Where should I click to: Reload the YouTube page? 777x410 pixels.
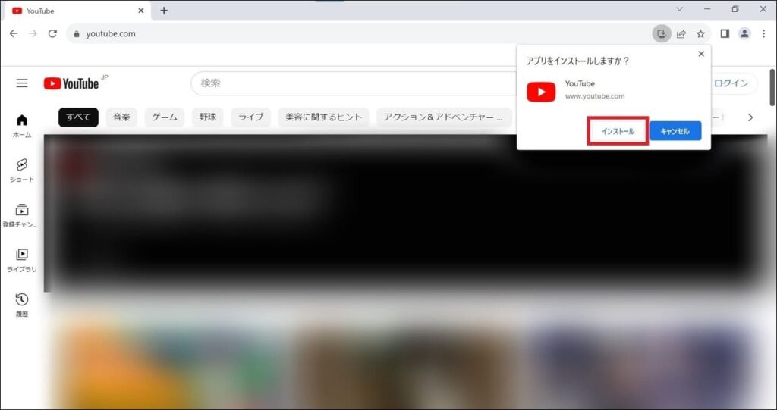click(x=52, y=33)
